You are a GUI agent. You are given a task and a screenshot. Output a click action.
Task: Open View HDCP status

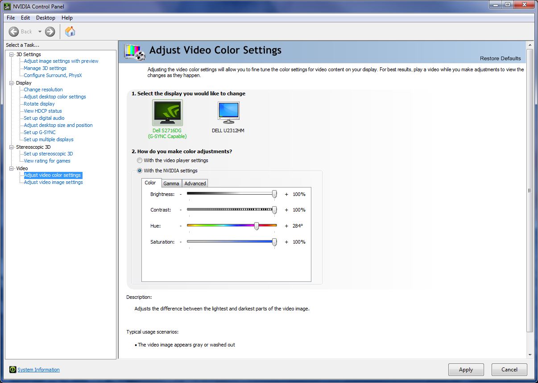point(43,111)
